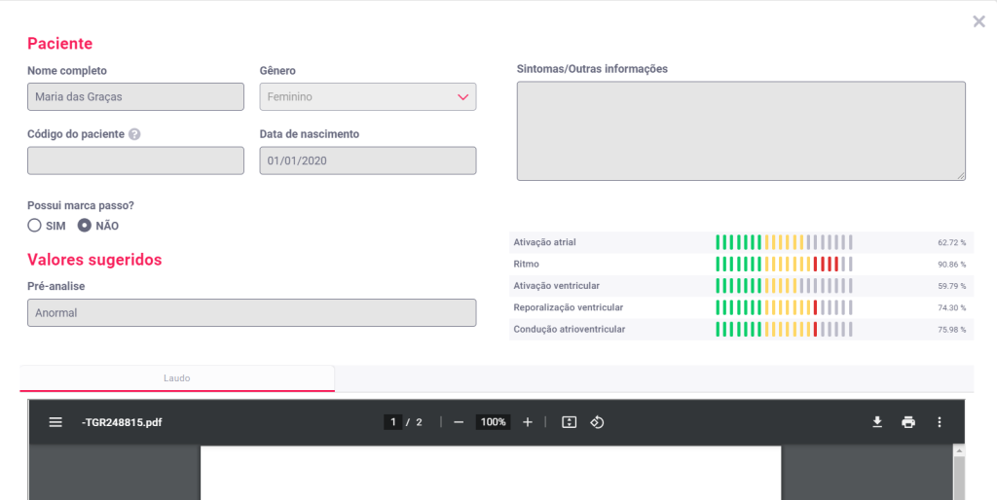Click the PDF zoom in plus icon
This screenshot has height=500, width=997.
click(x=528, y=422)
